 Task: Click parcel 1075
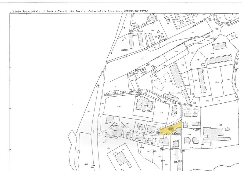coord(197,60)
